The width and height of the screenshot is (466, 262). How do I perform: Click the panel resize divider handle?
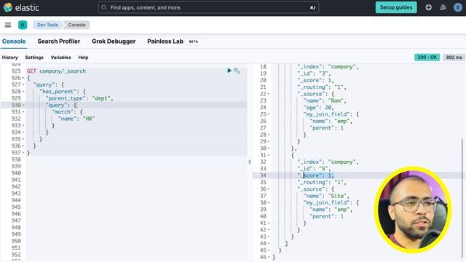click(250, 162)
